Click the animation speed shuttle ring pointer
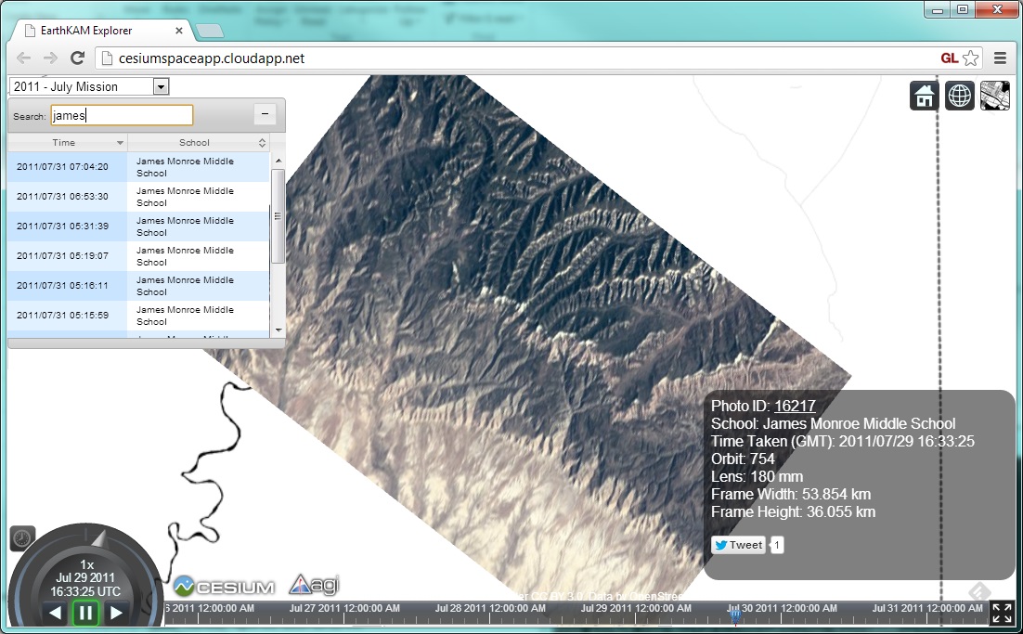 coord(98,537)
